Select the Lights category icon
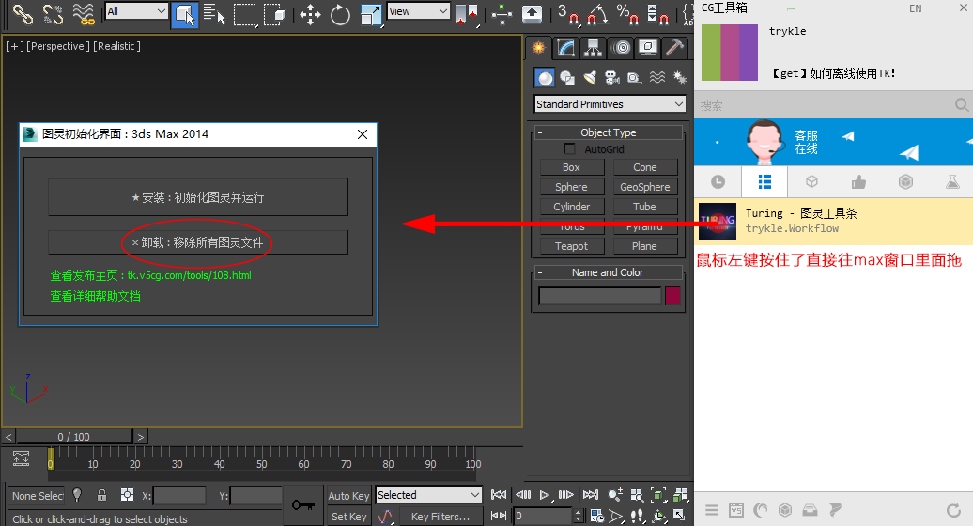The width and height of the screenshot is (973, 526). tap(590, 78)
